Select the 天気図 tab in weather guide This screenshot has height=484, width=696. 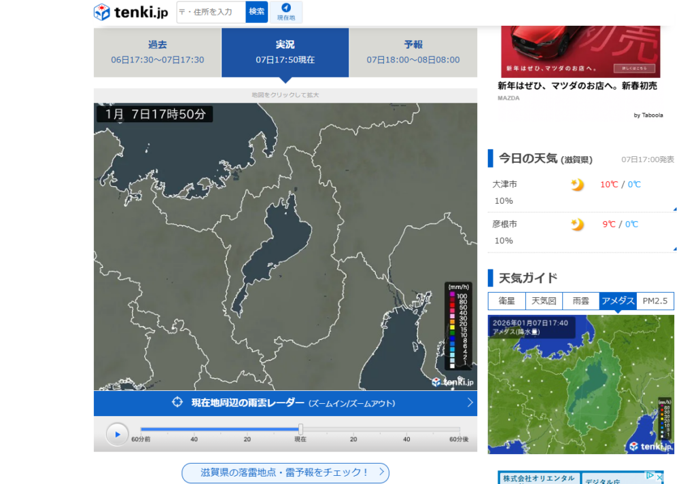click(544, 301)
